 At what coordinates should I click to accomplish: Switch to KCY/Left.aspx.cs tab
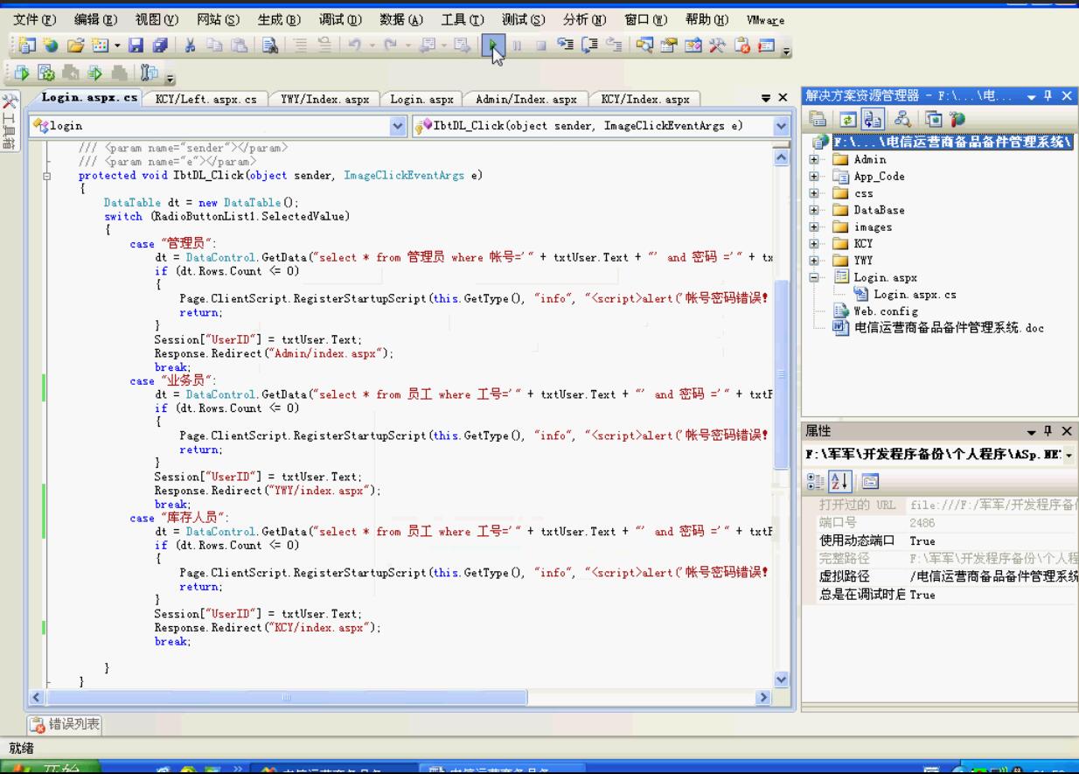pos(205,99)
